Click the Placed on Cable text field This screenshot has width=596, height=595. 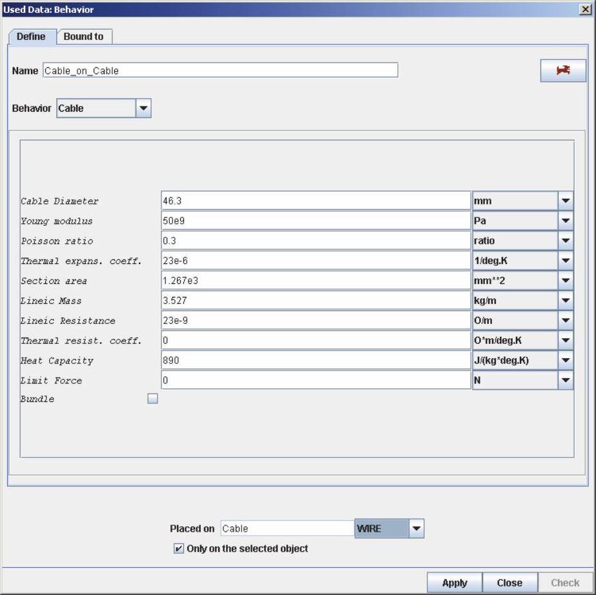(x=287, y=529)
